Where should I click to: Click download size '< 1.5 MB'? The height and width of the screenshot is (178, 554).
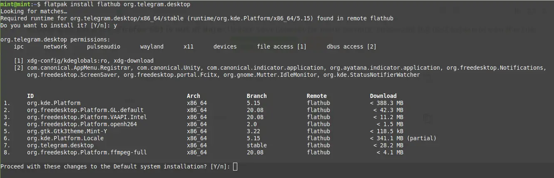390,124
